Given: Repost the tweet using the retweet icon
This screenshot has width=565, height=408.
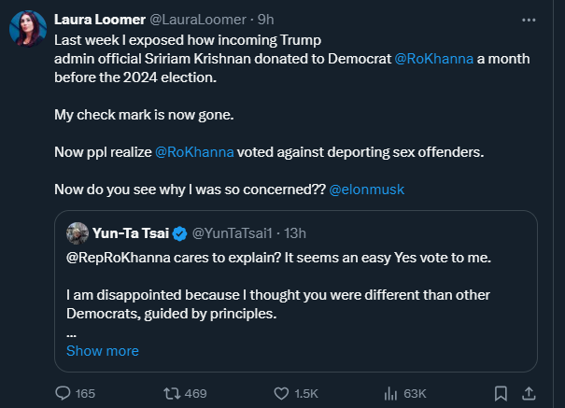Looking at the screenshot, I should tap(171, 393).
